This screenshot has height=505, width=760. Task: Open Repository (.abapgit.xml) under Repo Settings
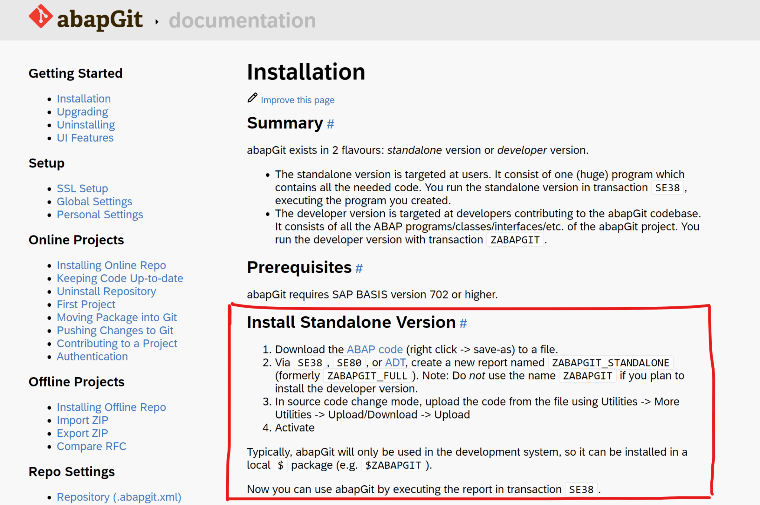119,496
